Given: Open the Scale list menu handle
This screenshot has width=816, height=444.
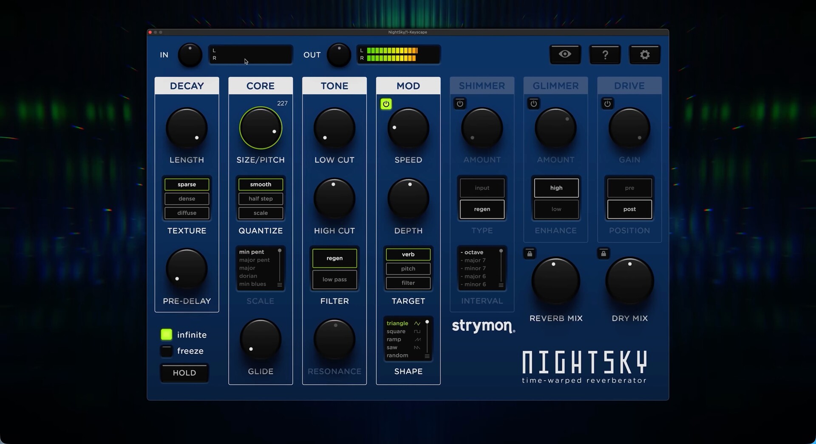Looking at the screenshot, I should tap(280, 285).
